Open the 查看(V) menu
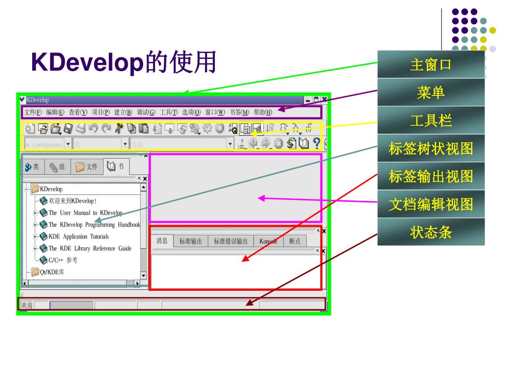 coord(78,112)
